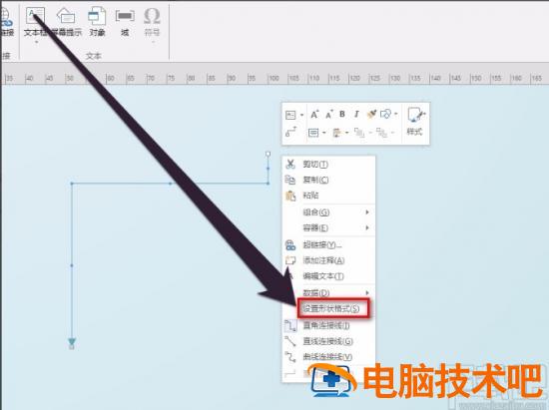Choose 粘贴 from the context menu
This screenshot has height=410, width=549.
(x=328, y=196)
